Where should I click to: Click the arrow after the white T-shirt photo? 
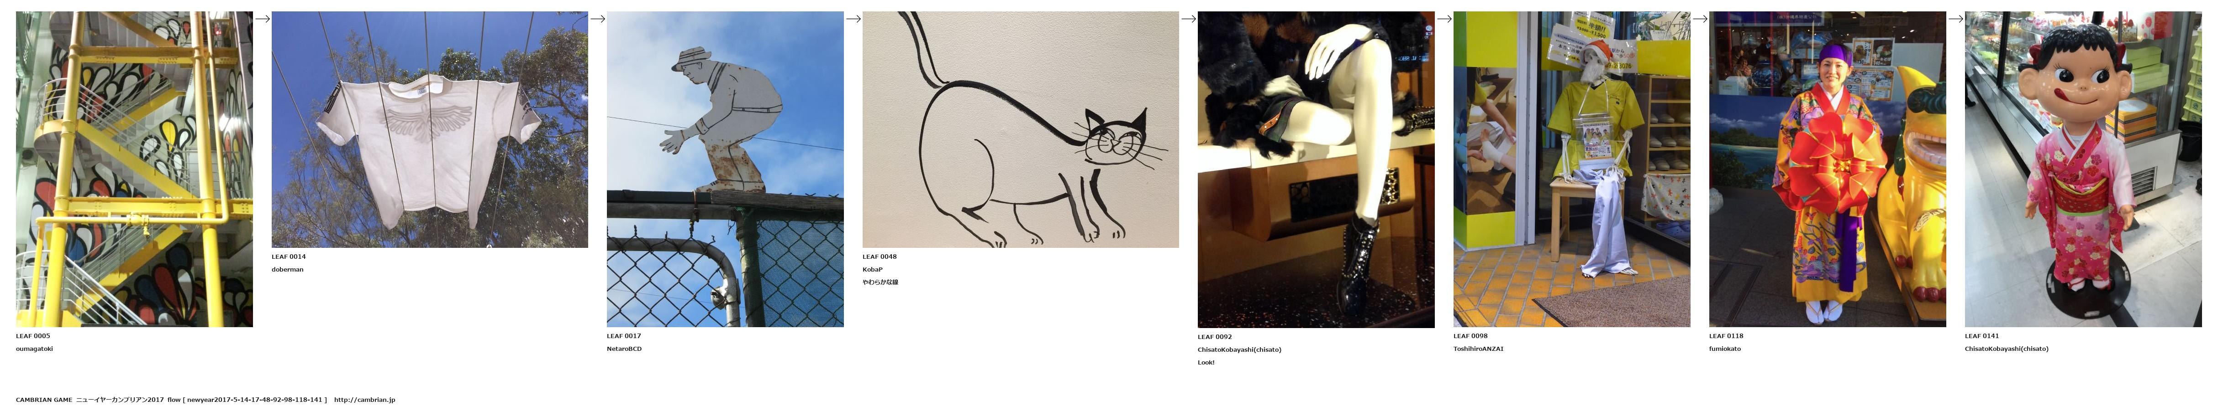[x=598, y=19]
